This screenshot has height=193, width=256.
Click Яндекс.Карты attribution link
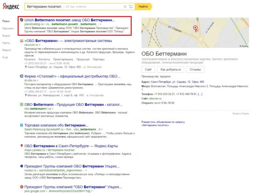(x=241, y=113)
